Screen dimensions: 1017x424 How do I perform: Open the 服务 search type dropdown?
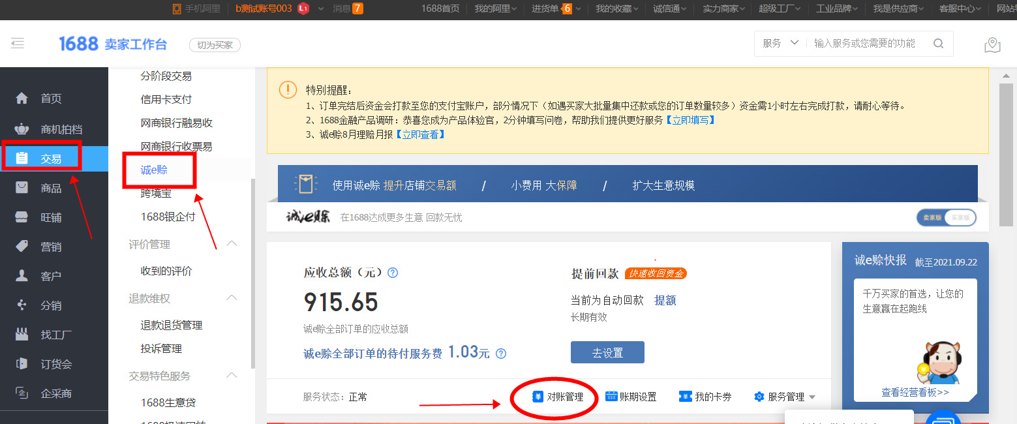tap(780, 44)
